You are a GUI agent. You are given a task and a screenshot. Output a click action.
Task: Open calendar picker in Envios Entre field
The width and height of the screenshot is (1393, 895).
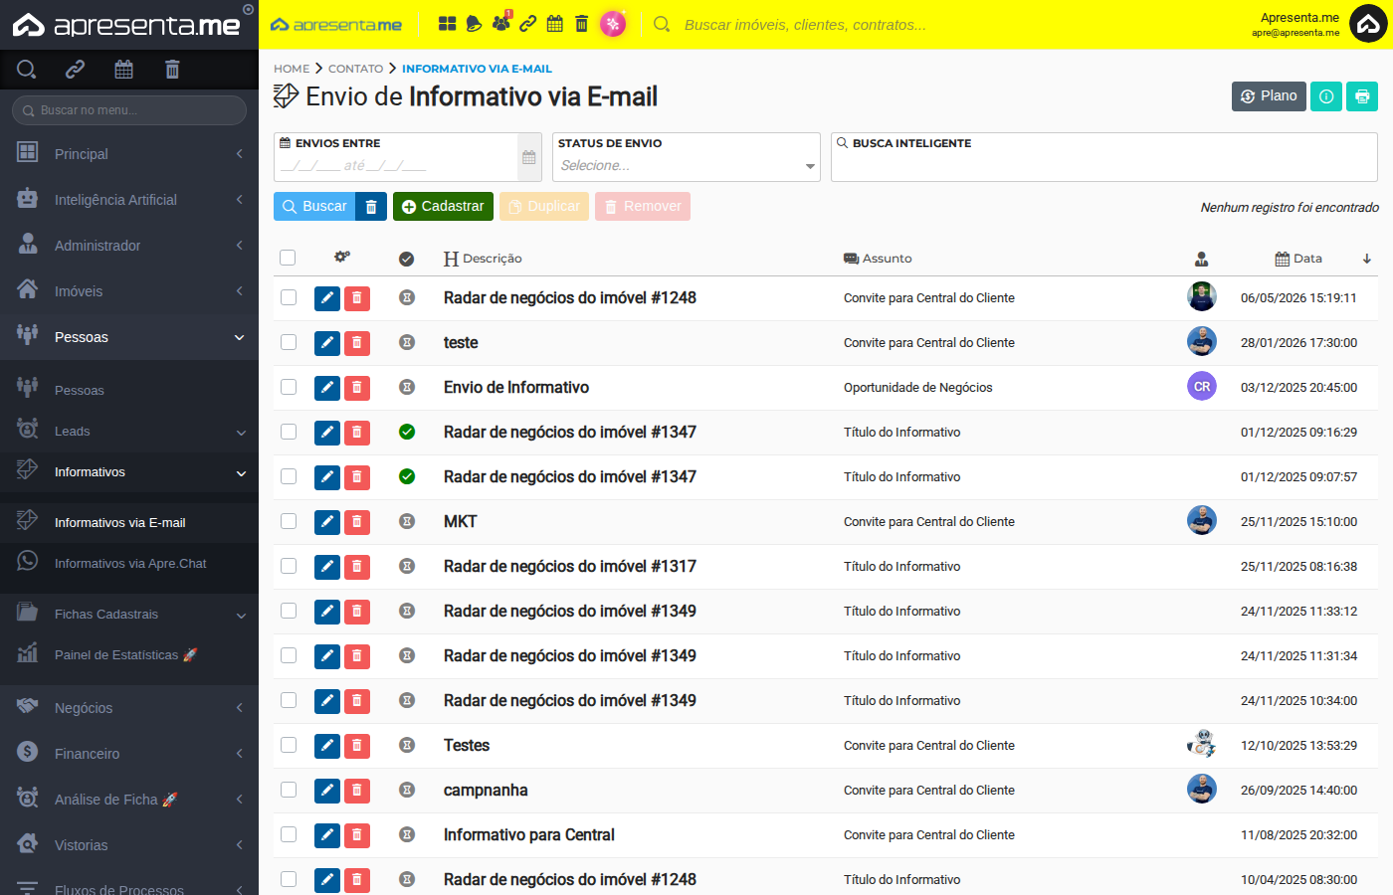pos(529,157)
